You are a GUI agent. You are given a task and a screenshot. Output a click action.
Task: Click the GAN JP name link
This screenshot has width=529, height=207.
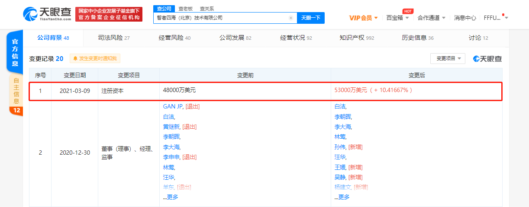click(173, 106)
